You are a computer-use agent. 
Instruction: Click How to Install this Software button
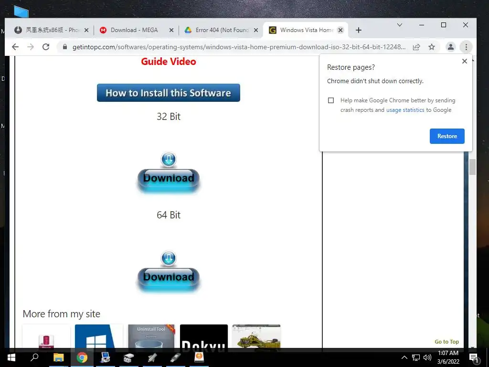(x=169, y=93)
